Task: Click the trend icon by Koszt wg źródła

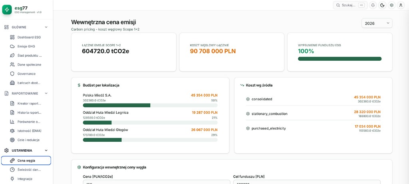Action: tap(242, 85)
